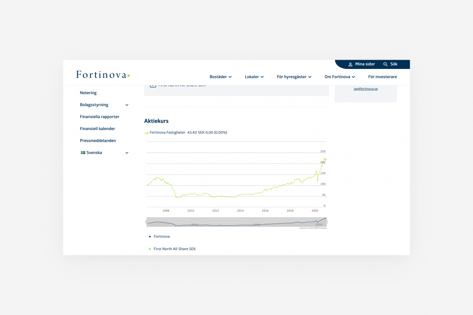
Task: Expand the Lokaler menu
Action: point(254,77)
